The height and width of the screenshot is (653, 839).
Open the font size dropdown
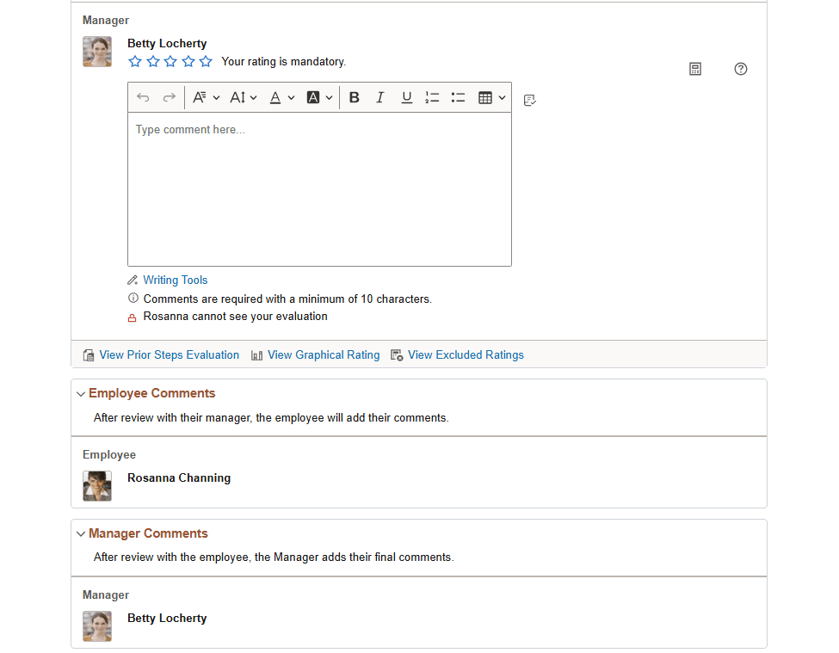[244, 97]
